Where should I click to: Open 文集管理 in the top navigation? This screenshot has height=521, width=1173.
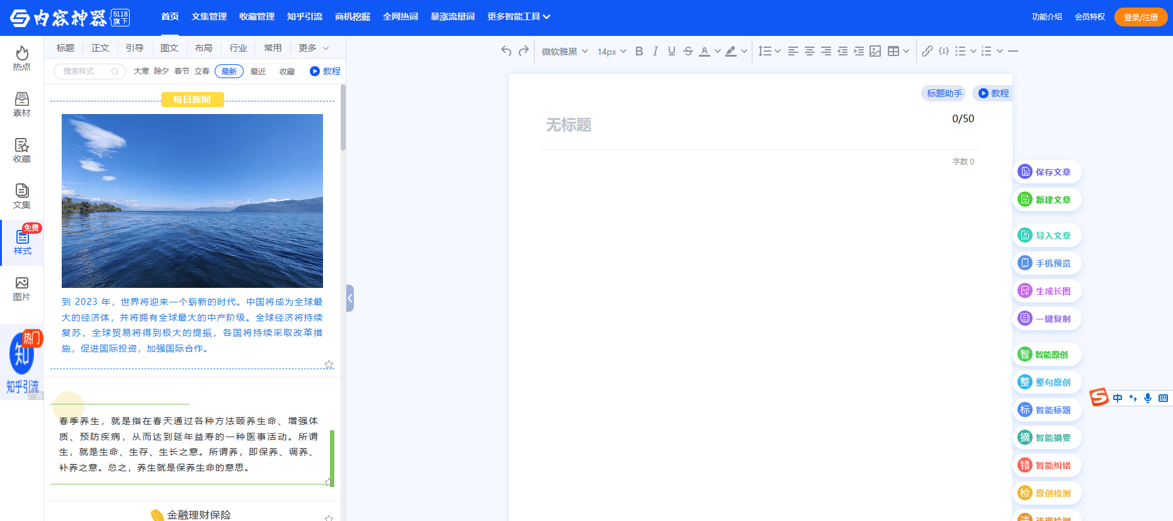(209, 16)
